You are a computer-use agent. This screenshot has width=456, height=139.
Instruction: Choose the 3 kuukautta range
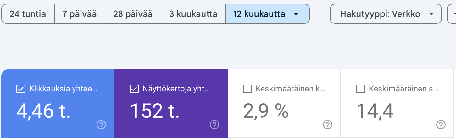193,14
